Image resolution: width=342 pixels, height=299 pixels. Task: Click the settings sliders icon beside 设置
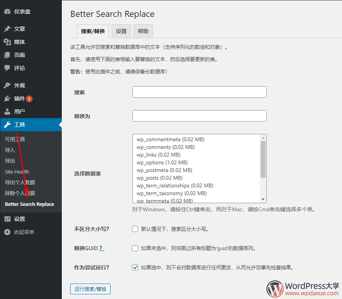tap(7, 219)
